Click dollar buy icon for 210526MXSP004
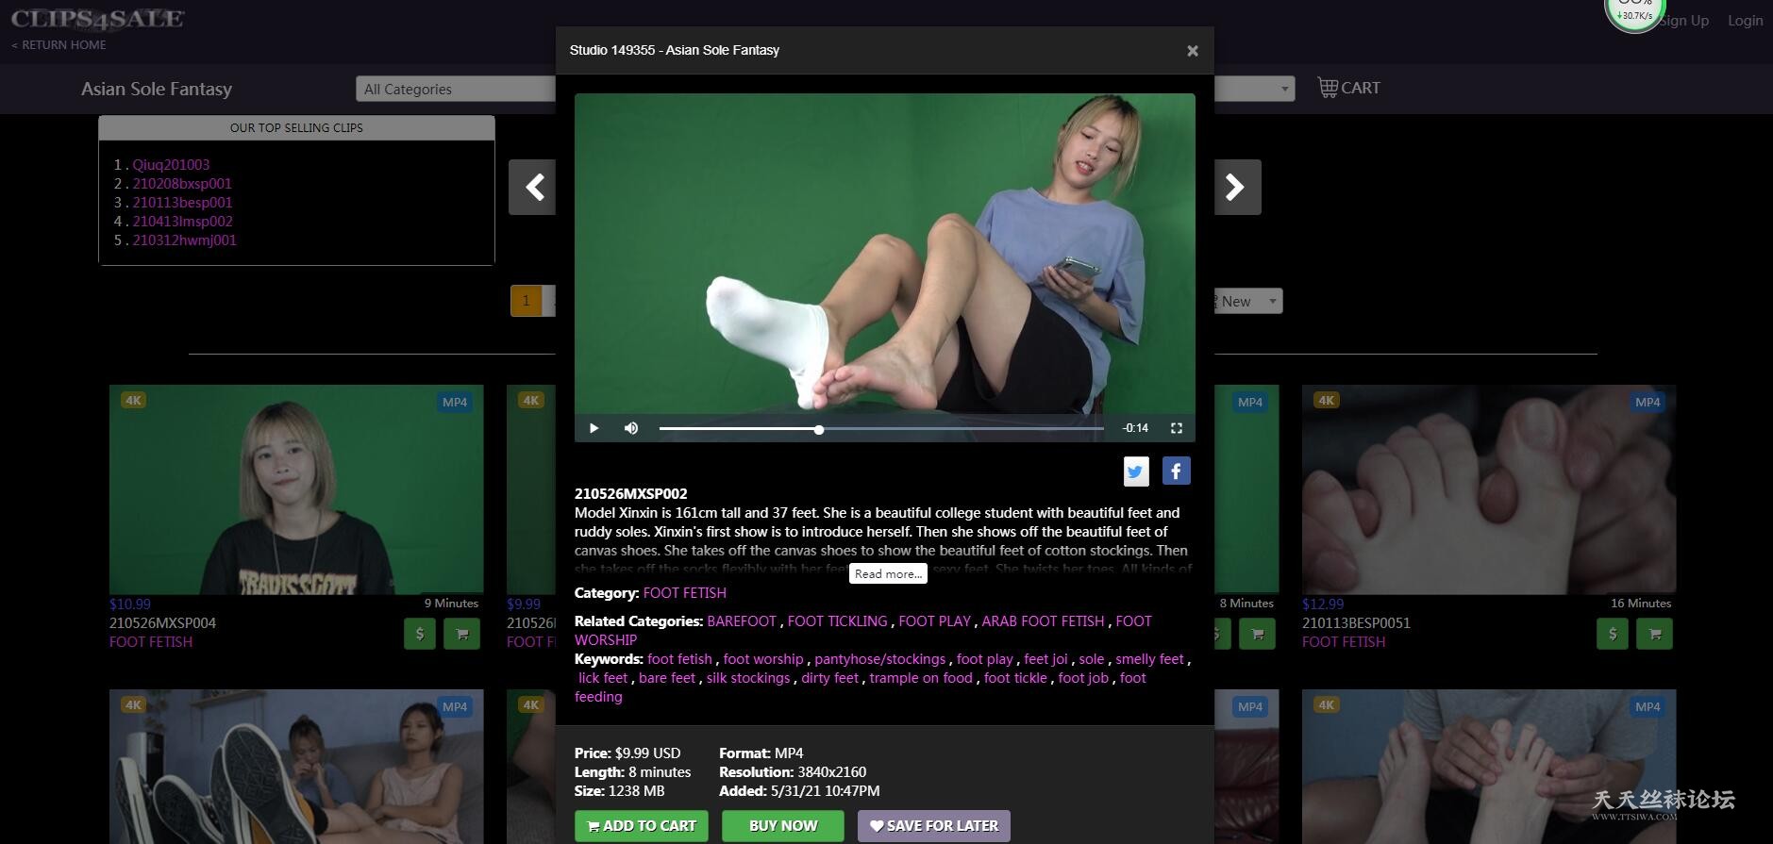Viewport: 1773px width, 844px height. 420,634
